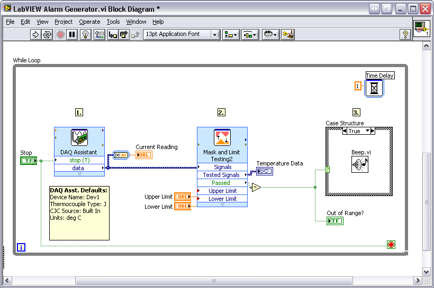Open the Operate menu

[x=89, y=22]
